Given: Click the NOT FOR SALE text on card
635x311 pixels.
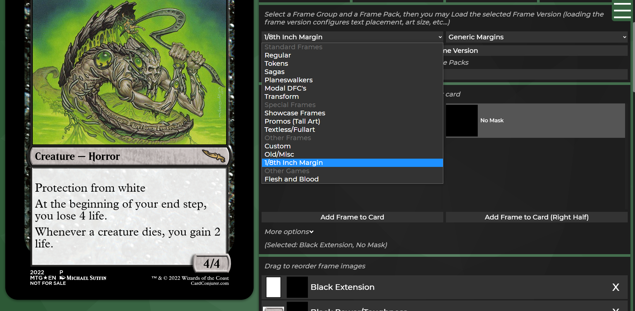Looking at the screenshot, I should (x=48, y=283).
